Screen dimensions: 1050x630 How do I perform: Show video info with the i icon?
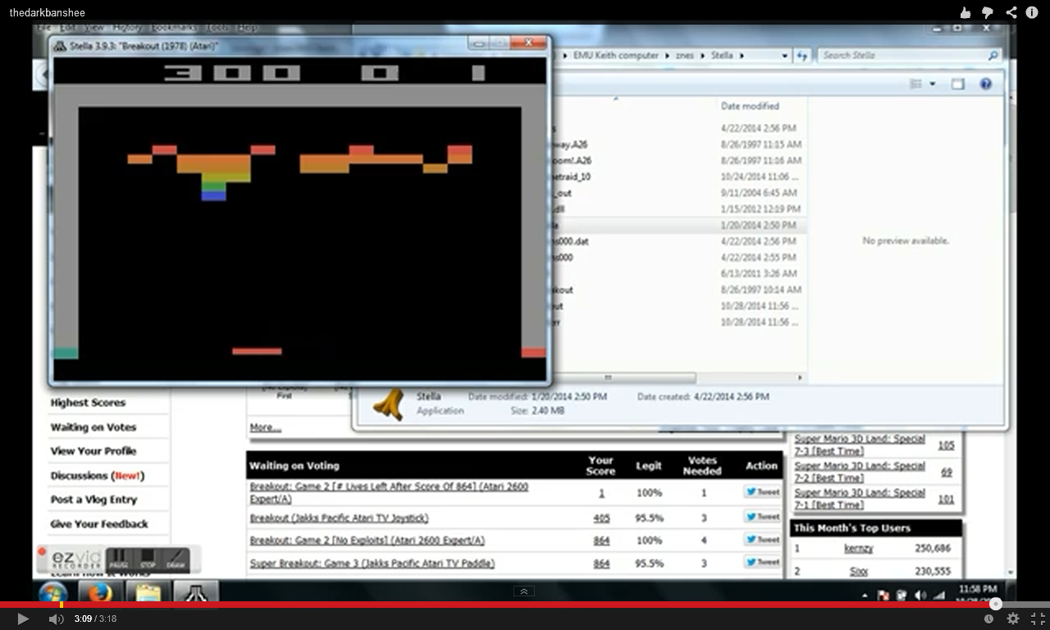coord(1032,12)
